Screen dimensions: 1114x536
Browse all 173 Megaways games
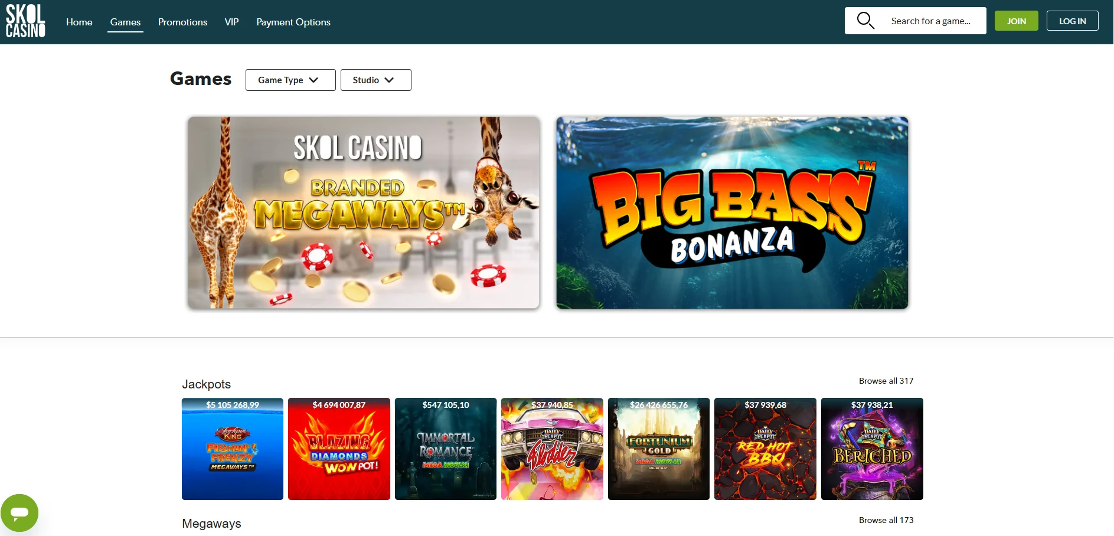tap(886, 520)
